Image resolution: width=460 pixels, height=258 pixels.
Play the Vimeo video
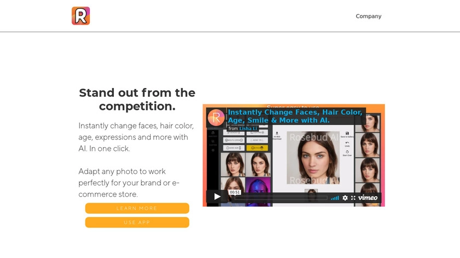(x=217, y=196)
